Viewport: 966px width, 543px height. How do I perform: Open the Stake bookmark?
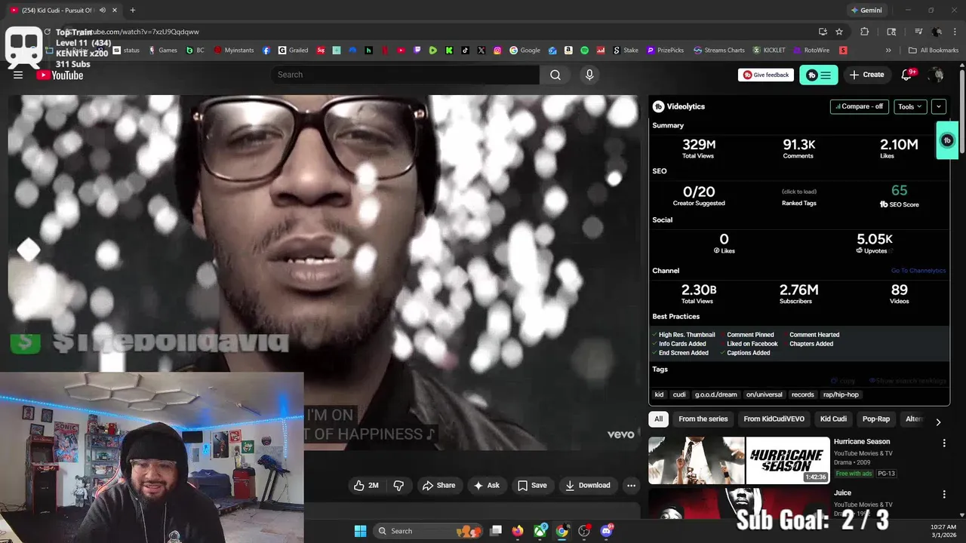(x=626, y=51)
